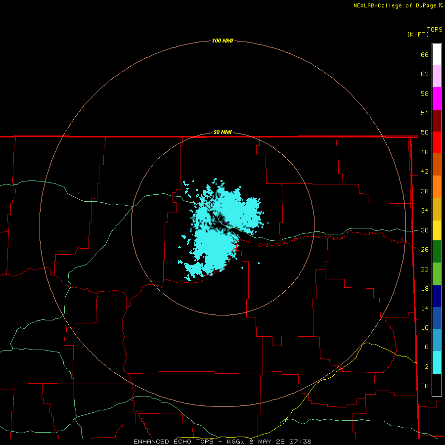
Task: Click the black TH threshold swatch
Action: pos(437,385)
